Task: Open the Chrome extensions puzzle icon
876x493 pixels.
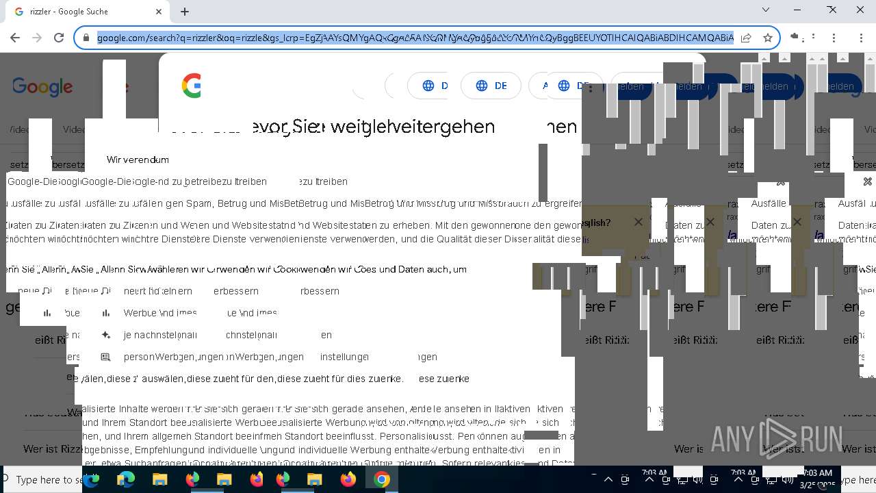Action: pos(794,38)
